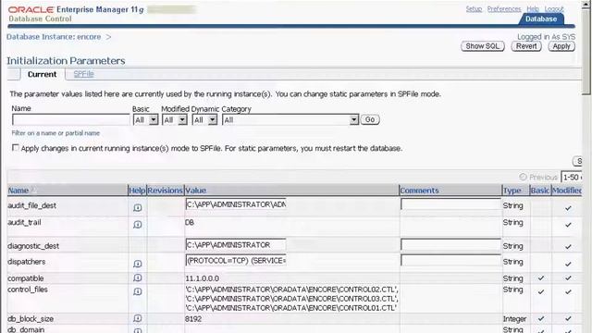
Task: Click the diagnostic_dest comments field
Action: (450, 244)
